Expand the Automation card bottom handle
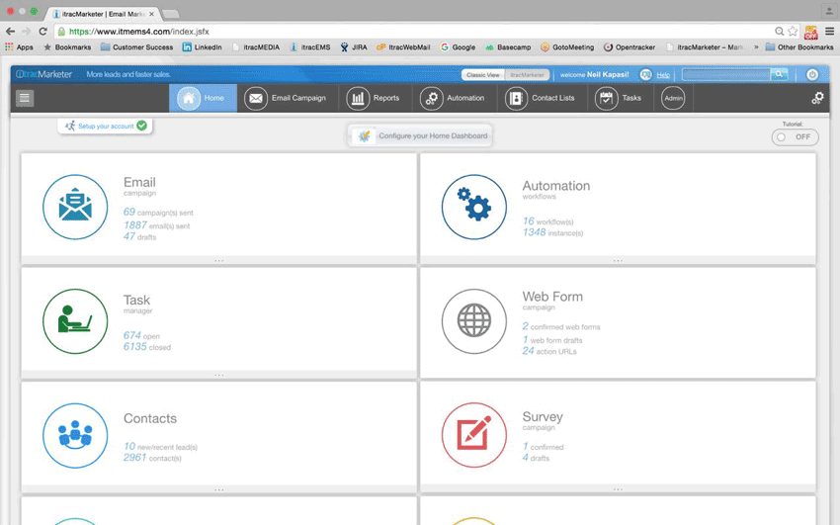Screen dimensions: 840x525 (x=618, y=261)
